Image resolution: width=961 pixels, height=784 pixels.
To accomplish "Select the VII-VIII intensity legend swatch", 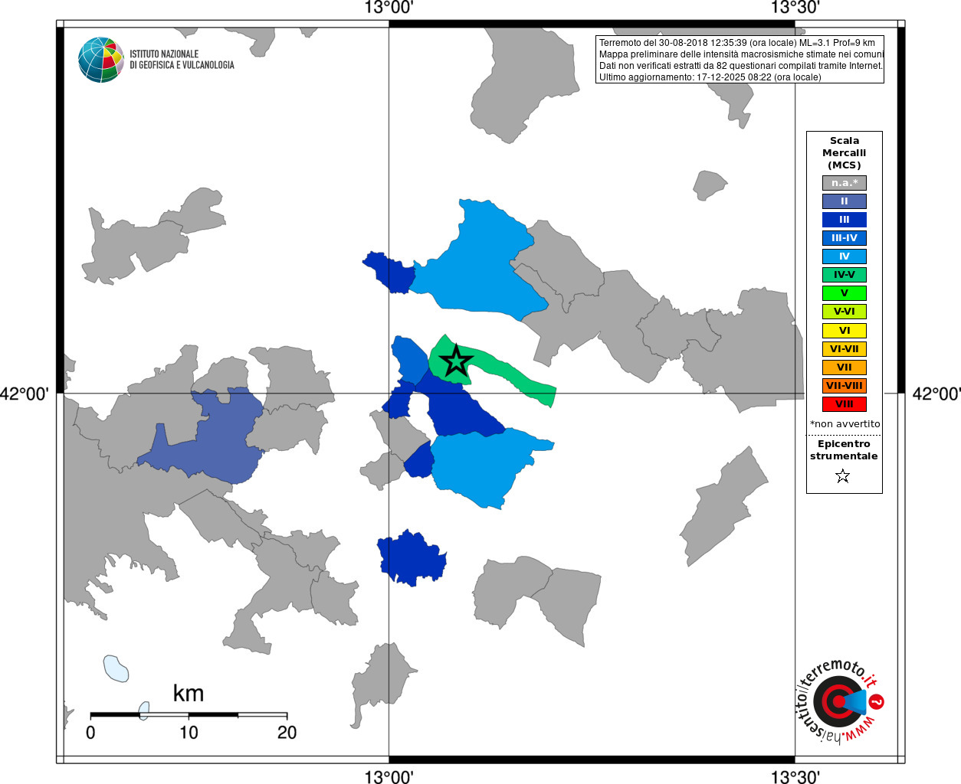I will (845, 386).
